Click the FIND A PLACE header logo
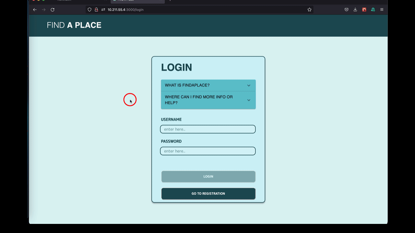The image size is (415, 233). coord(74,25)
